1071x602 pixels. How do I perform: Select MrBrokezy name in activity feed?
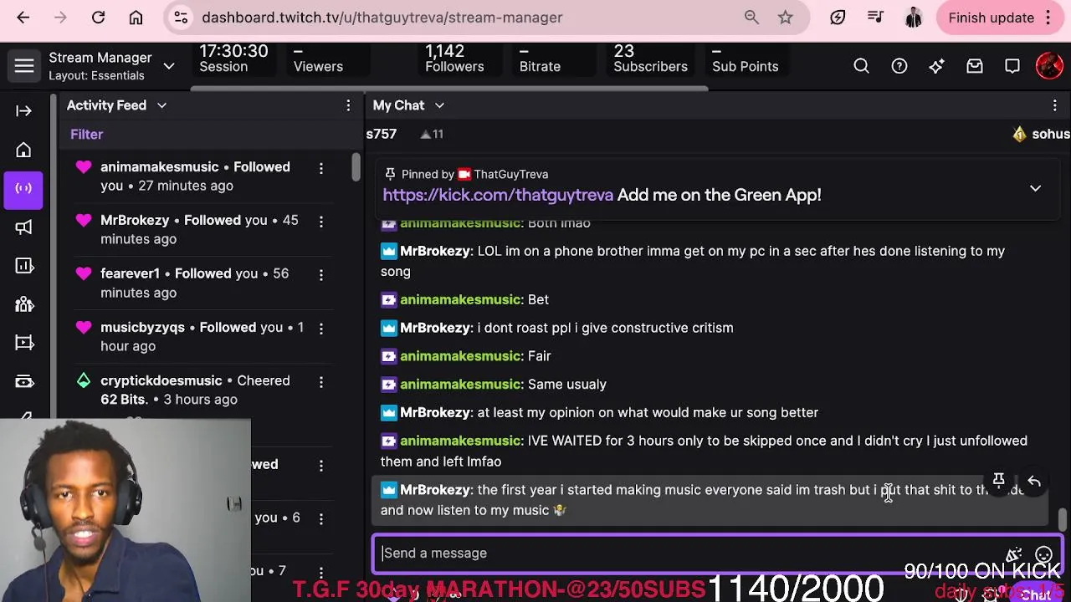[x=135, y=220]
